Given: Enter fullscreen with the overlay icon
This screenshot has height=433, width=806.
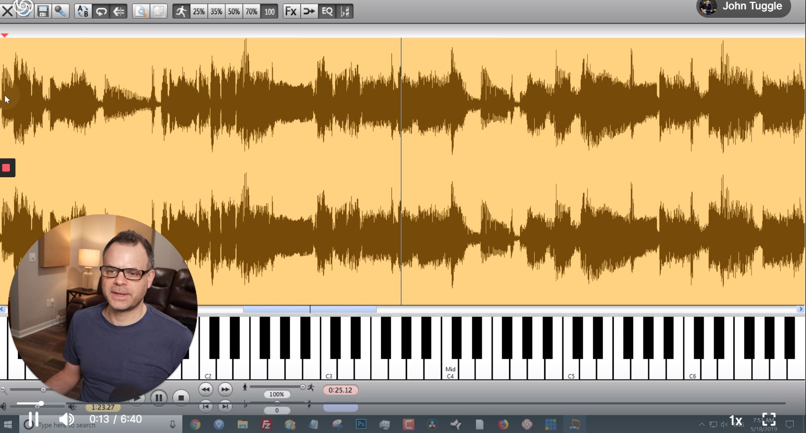Looking at the screenshot, I should click(769, 420).
